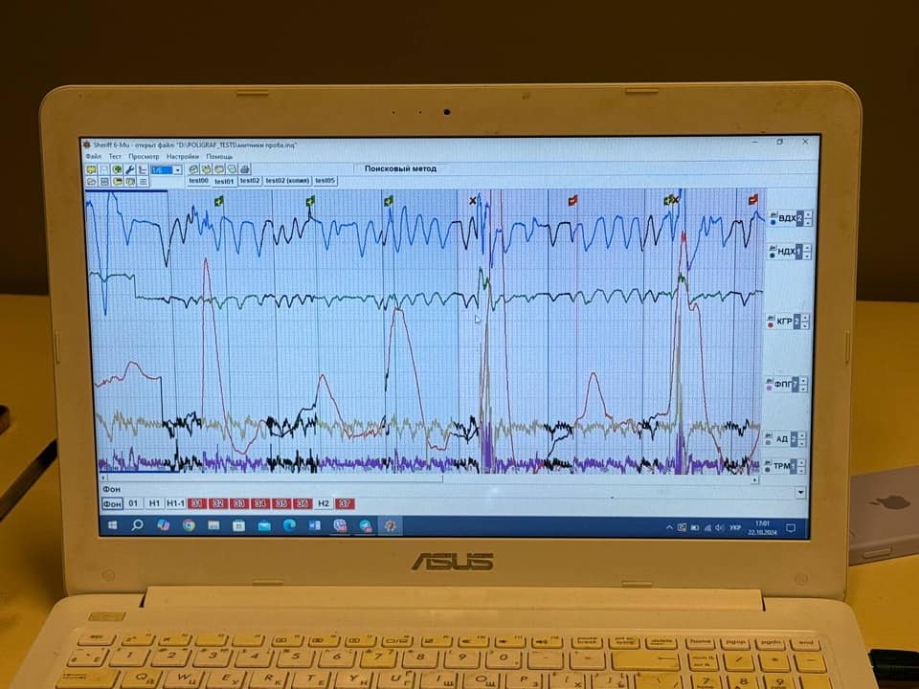Expand the Фон question dropdown arrow

coord(800,492)
